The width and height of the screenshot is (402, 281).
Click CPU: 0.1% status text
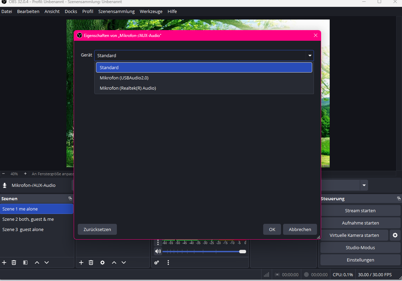click(343, 274)
